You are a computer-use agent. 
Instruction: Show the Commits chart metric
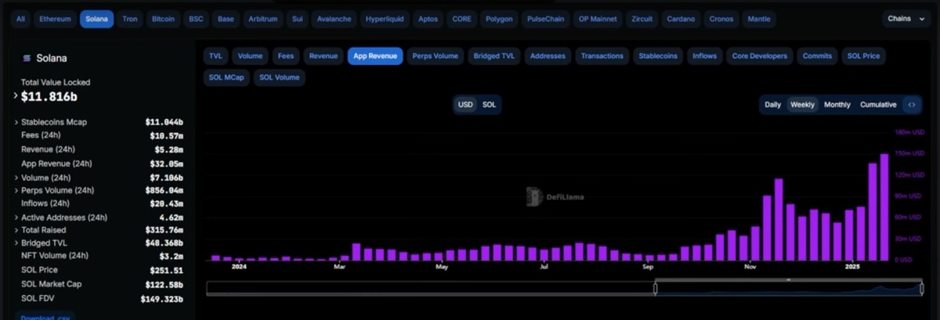[x=817, y=56]
